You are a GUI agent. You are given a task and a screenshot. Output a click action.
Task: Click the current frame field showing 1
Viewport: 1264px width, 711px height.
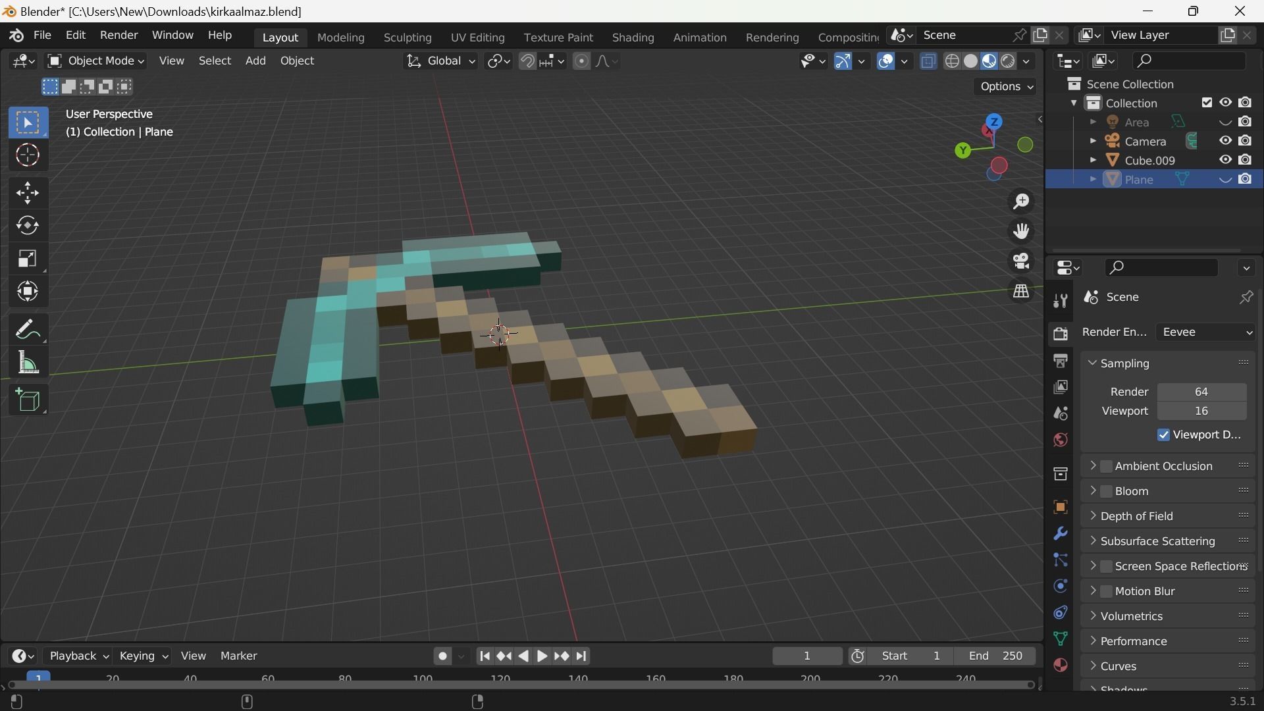[x=806, y=656]
